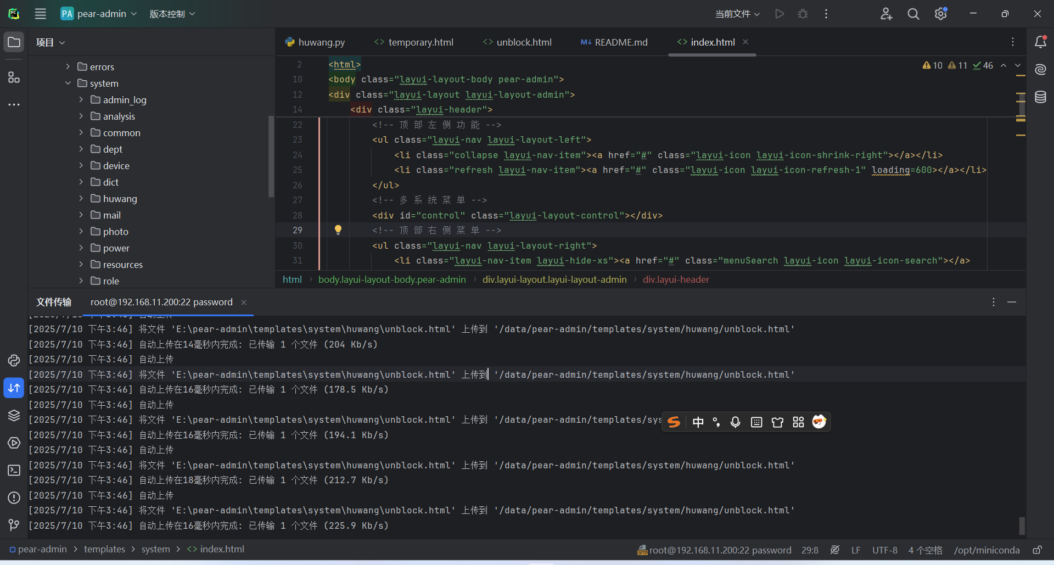Open SFTP server status bar widget

pos(714,550)
